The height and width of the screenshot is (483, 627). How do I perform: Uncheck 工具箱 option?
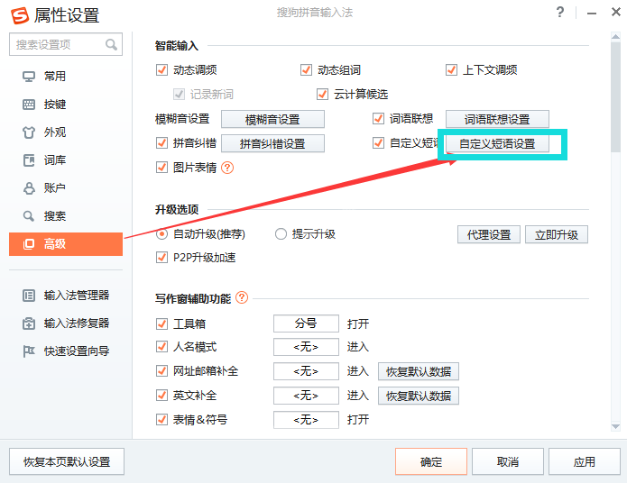point(161,324)
